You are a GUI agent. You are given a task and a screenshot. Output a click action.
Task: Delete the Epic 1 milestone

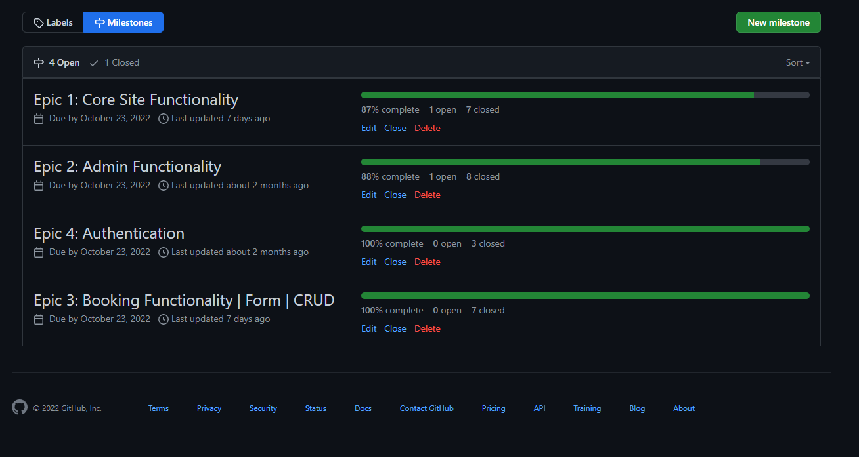[x=428, y=128]
